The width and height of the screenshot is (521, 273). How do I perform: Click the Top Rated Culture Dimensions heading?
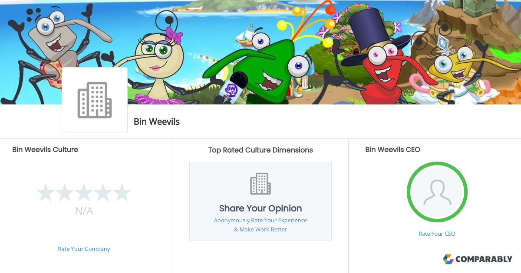[260, 150]
